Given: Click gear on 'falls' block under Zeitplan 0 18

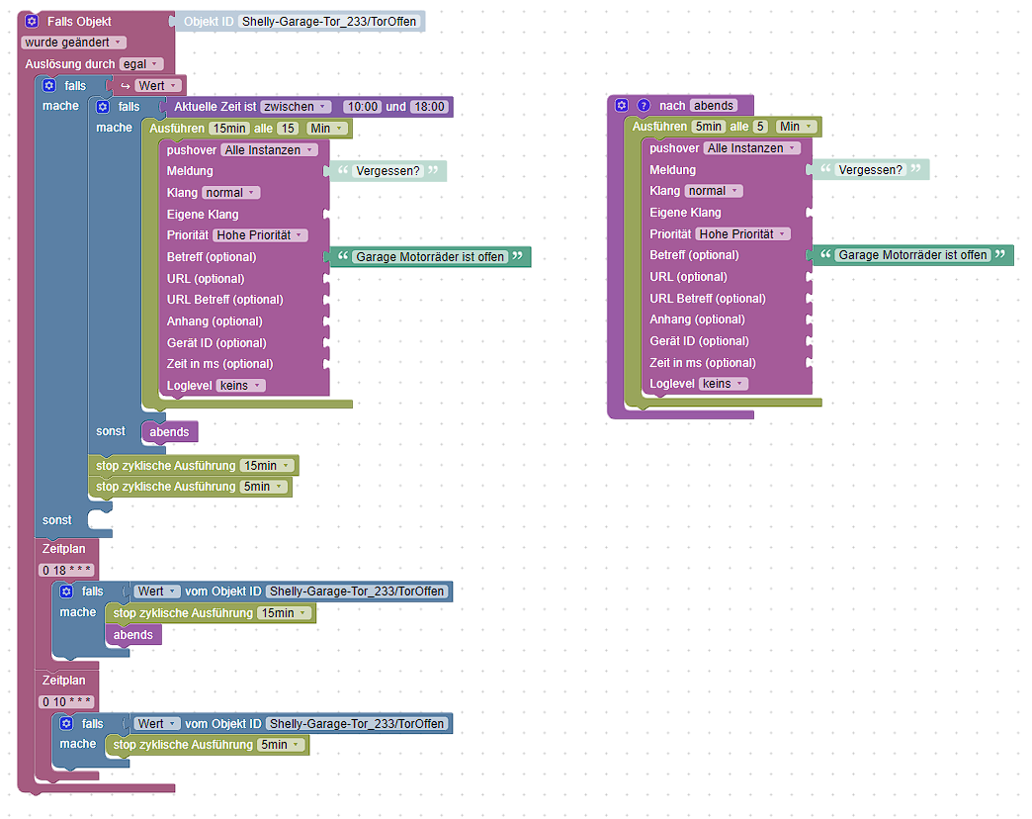Looking at the screenshot, I should pyautogui.click(x=66, y=591).
